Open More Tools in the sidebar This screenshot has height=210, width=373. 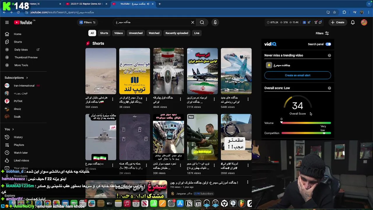(x=21, y=65)
